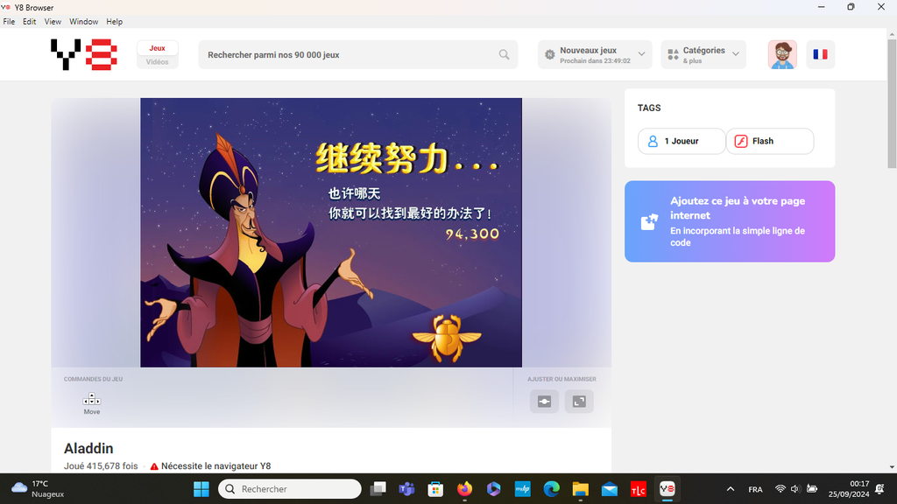The width and height of the screenshot is (897, 504).
Task: Show hidden tray icons chevron
Action: [731, 489]
